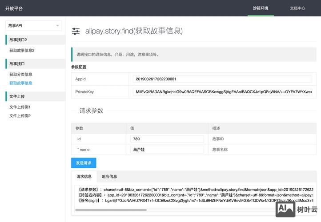Screen dimensions: 321x222
Task: Switch to the 响应信息 tab
Action: click(x=109, y=176)
